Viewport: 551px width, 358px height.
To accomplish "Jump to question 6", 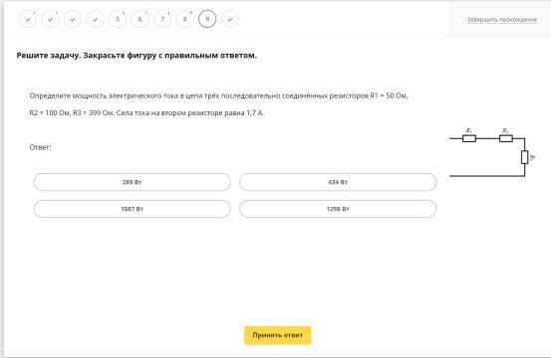I will click(140, 19).
